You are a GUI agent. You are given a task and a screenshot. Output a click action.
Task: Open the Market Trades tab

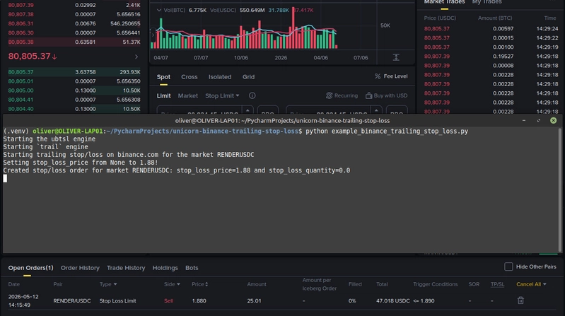(x=444, y=2)
